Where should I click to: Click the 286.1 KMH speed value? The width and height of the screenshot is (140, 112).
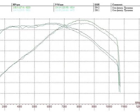97,10
